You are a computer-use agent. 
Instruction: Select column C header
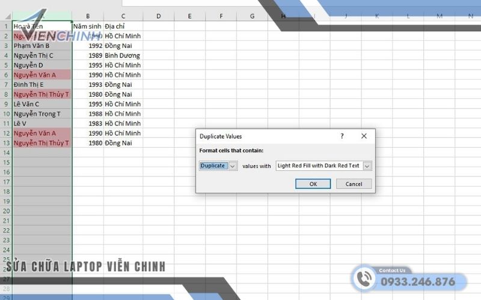123,16
